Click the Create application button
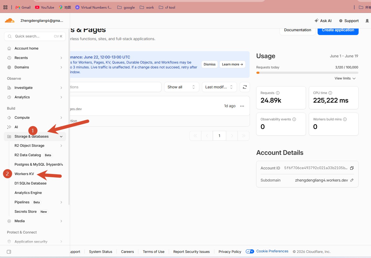 coord(338,30)
